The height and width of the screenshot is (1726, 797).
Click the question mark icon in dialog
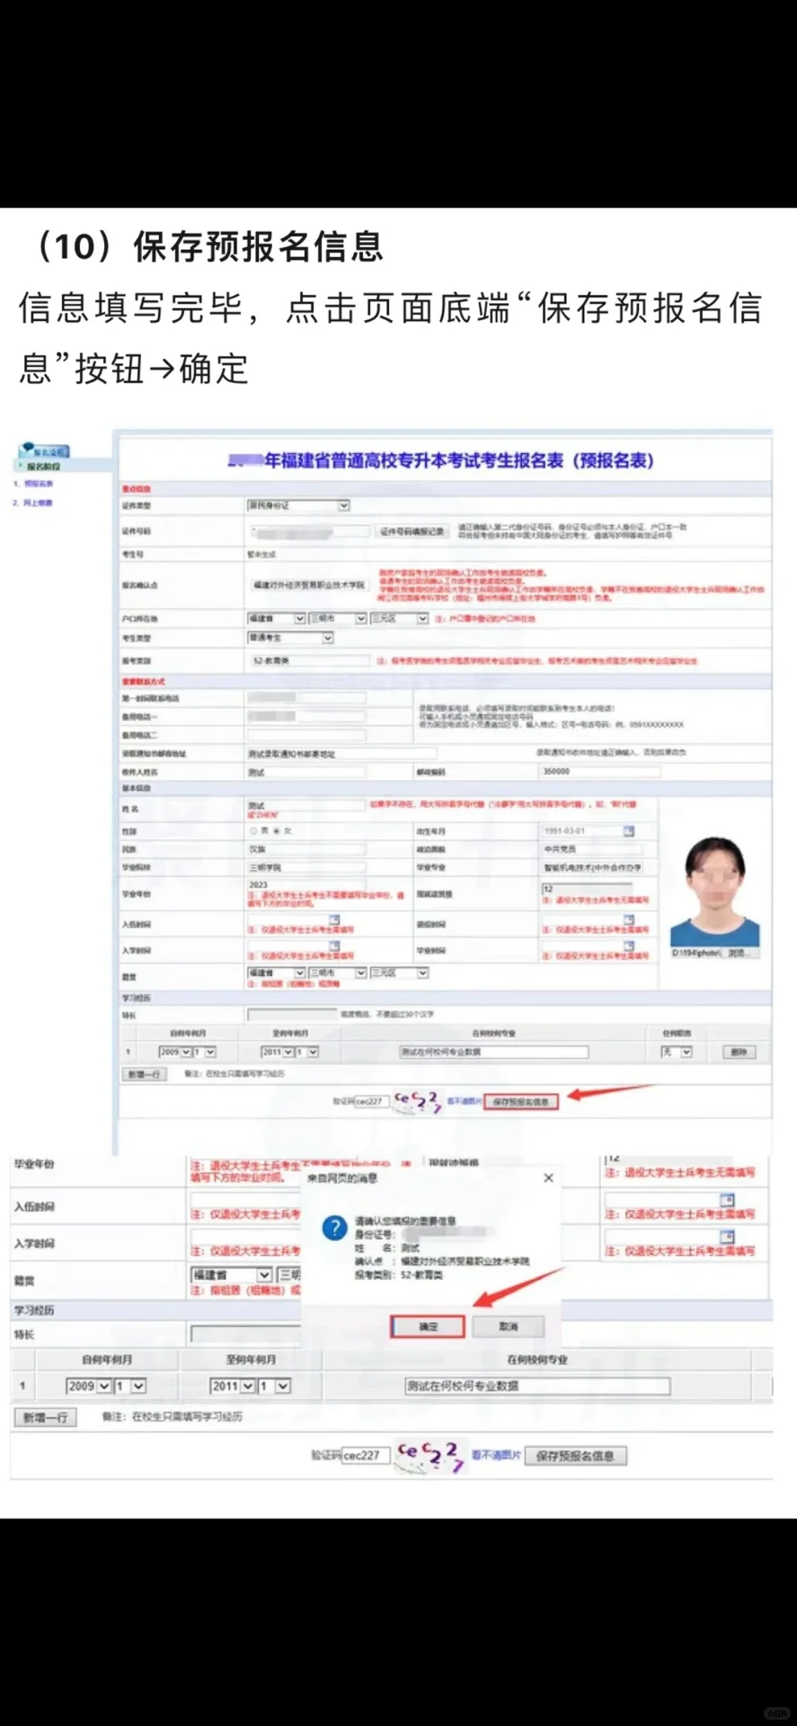pos(334,1227)
